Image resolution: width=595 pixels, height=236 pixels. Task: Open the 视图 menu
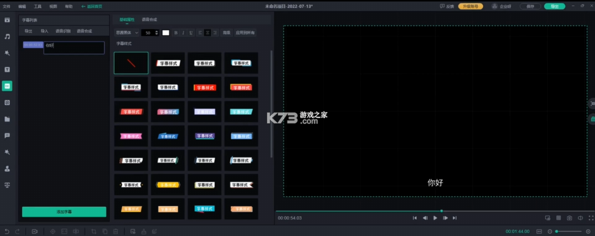(x=53, y=6)
